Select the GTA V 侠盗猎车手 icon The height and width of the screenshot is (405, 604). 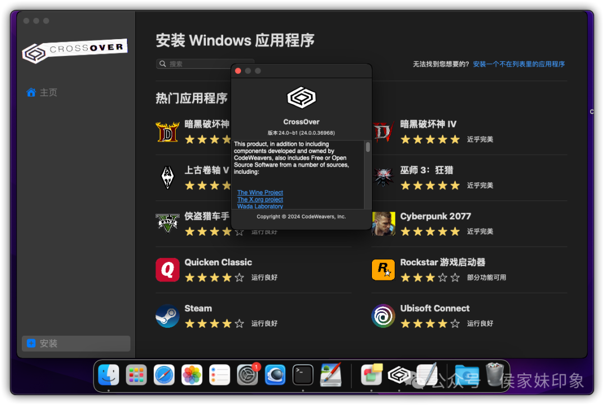tap(168, 223)
